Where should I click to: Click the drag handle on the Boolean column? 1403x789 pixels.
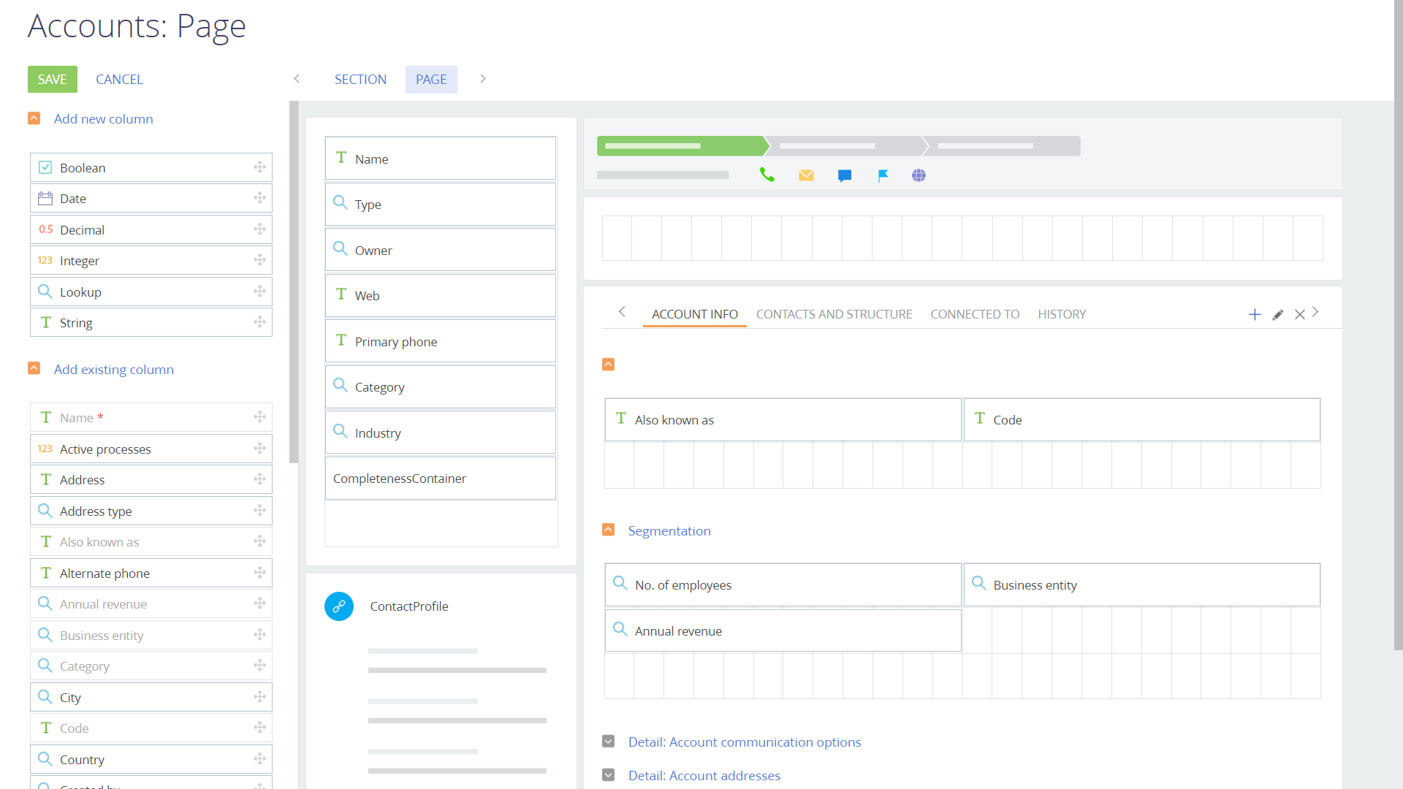259,167
